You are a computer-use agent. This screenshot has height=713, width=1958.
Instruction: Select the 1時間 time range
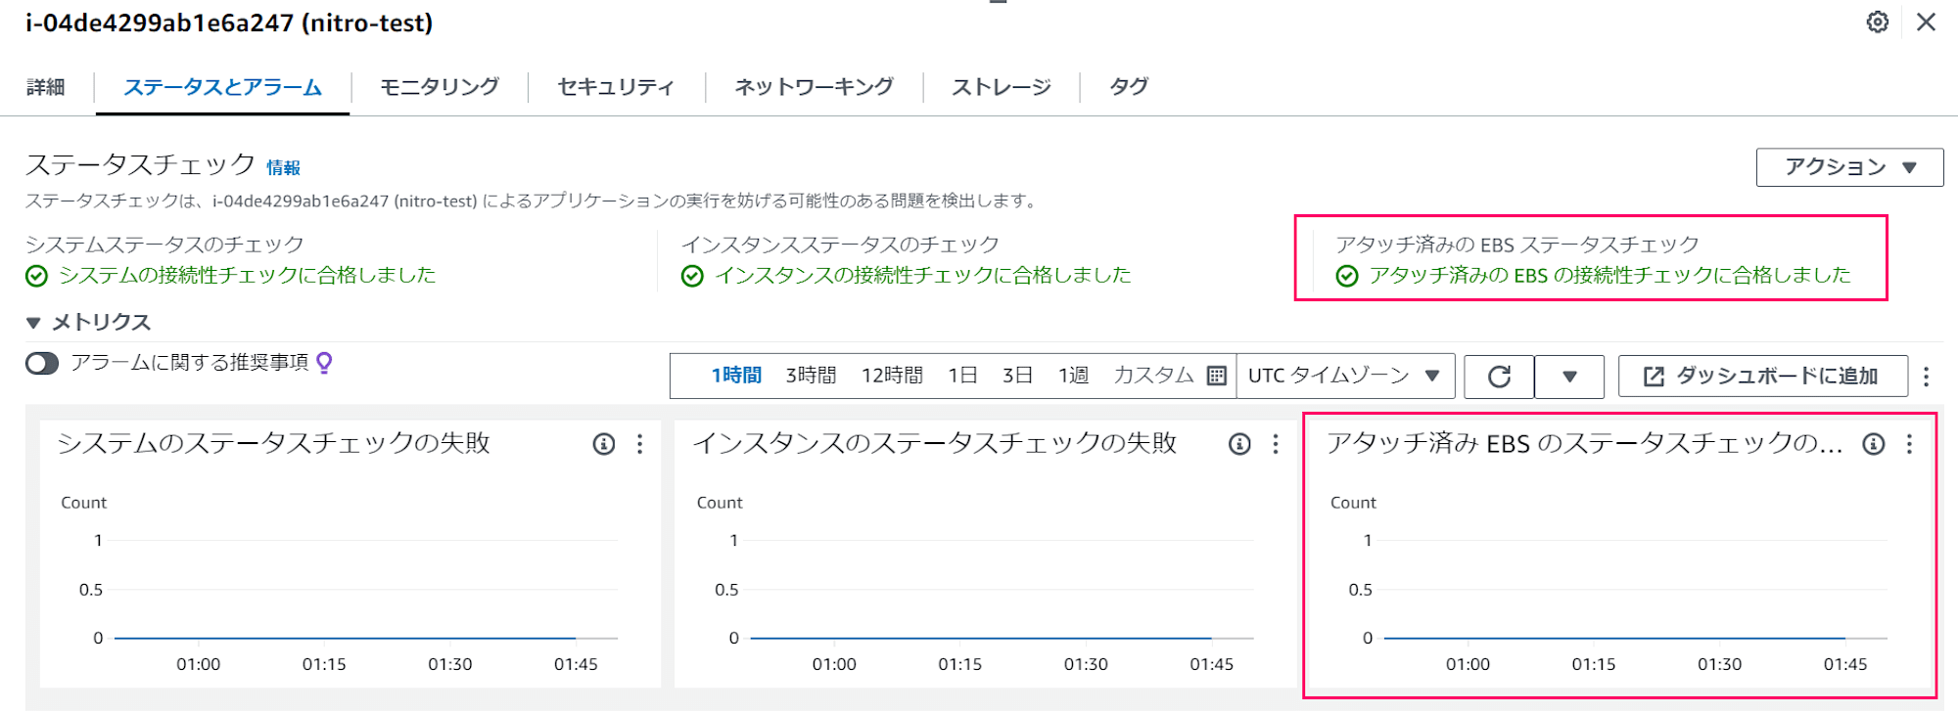(x=736, y=376)
